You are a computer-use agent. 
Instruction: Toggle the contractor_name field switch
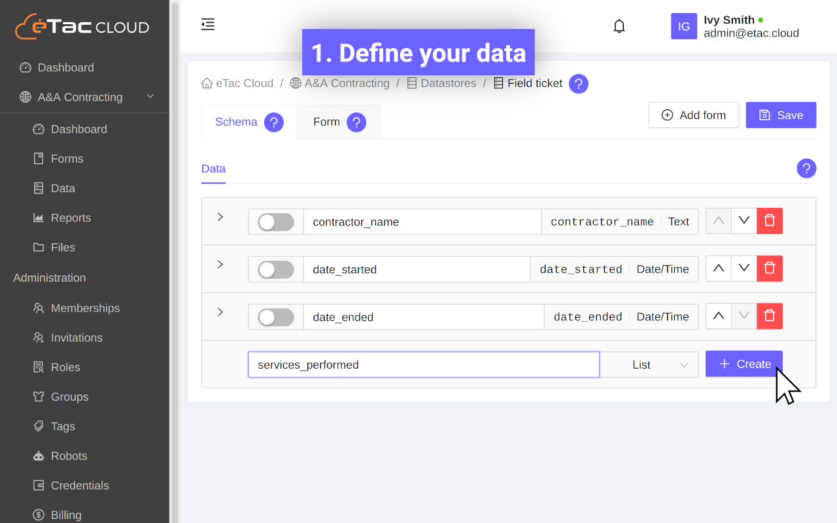pyautogui.click(x=275, y=222)
